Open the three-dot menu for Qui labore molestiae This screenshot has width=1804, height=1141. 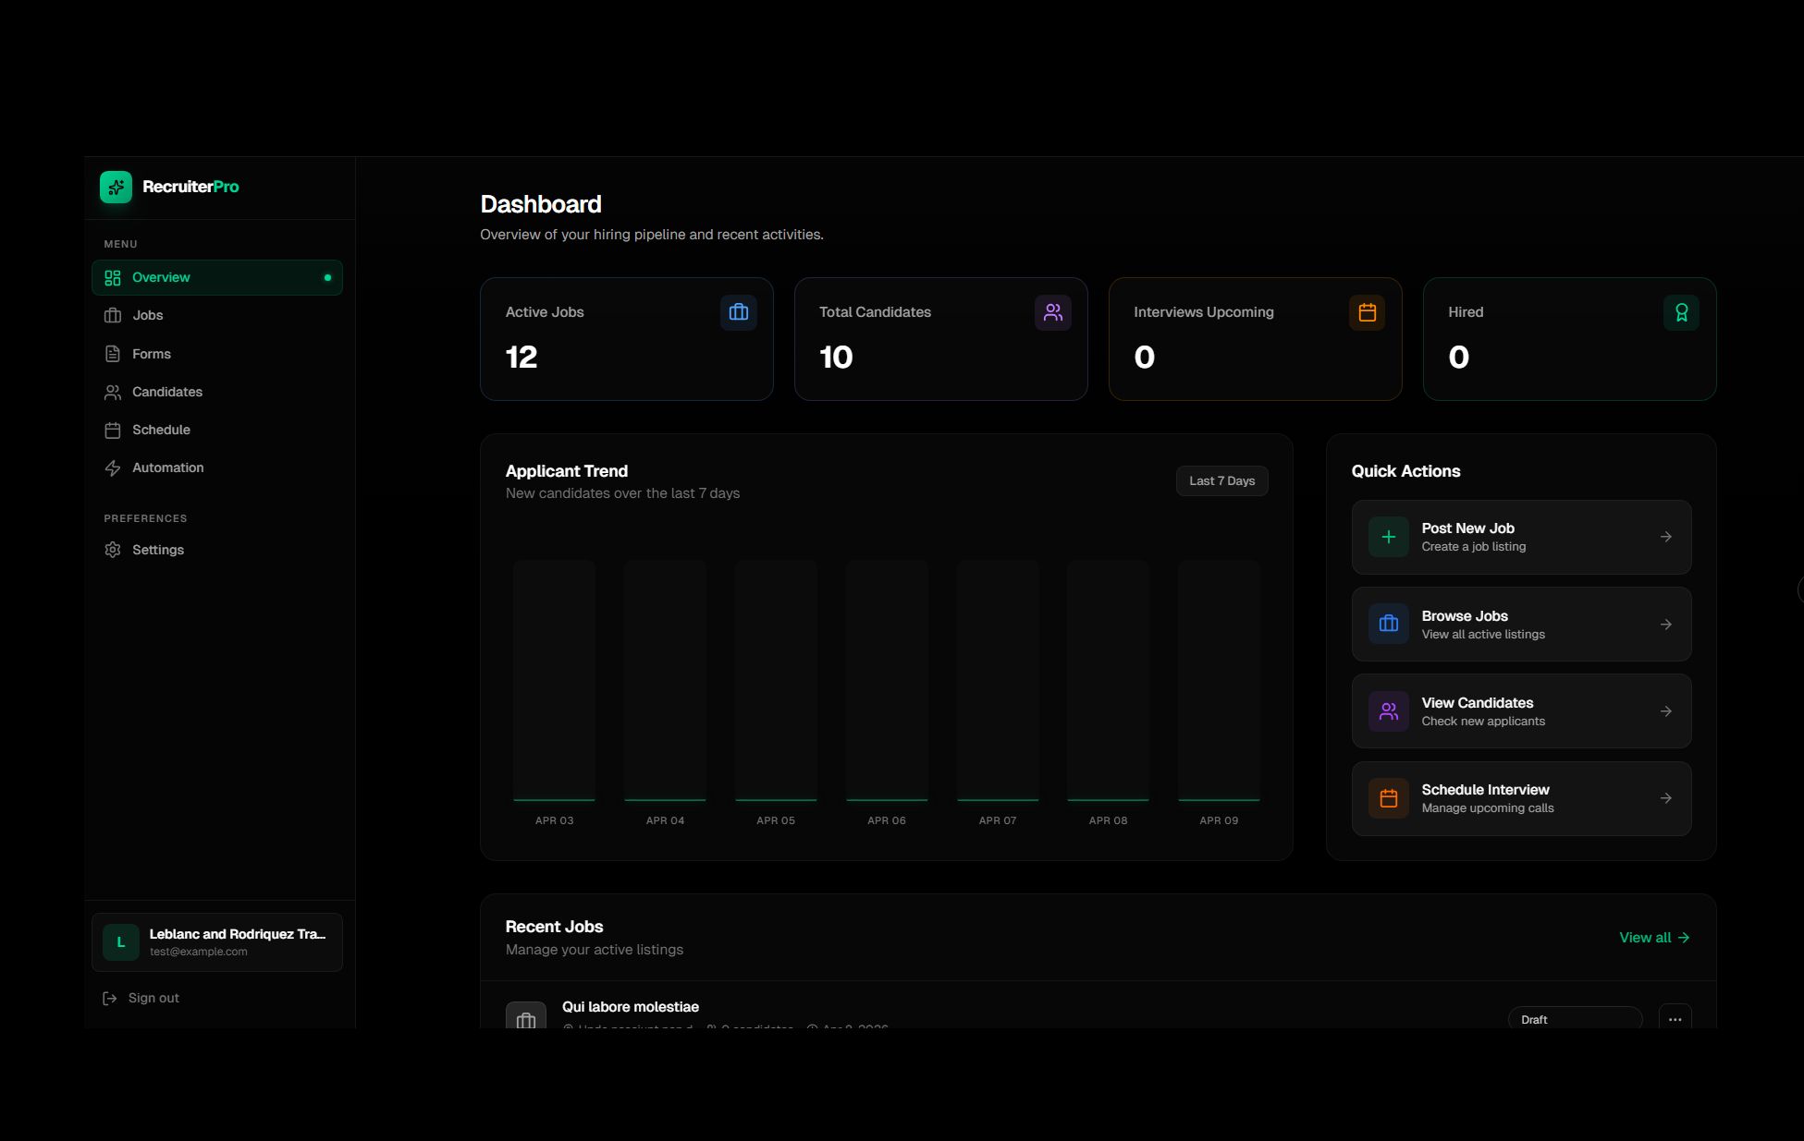1674,1018
